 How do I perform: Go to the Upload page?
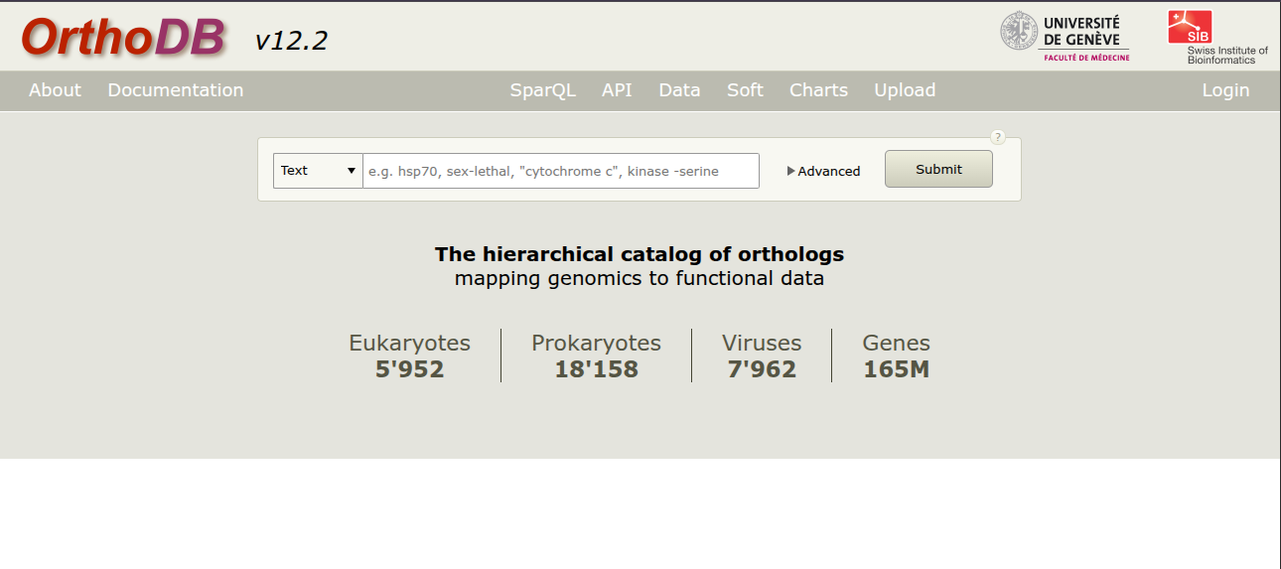point(905,90)
